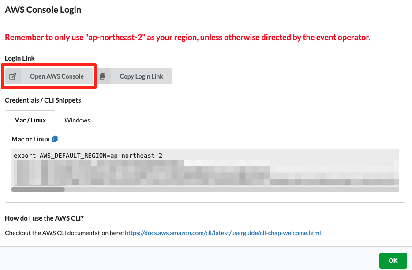Click the 'Login Link' label

point(20,58)
